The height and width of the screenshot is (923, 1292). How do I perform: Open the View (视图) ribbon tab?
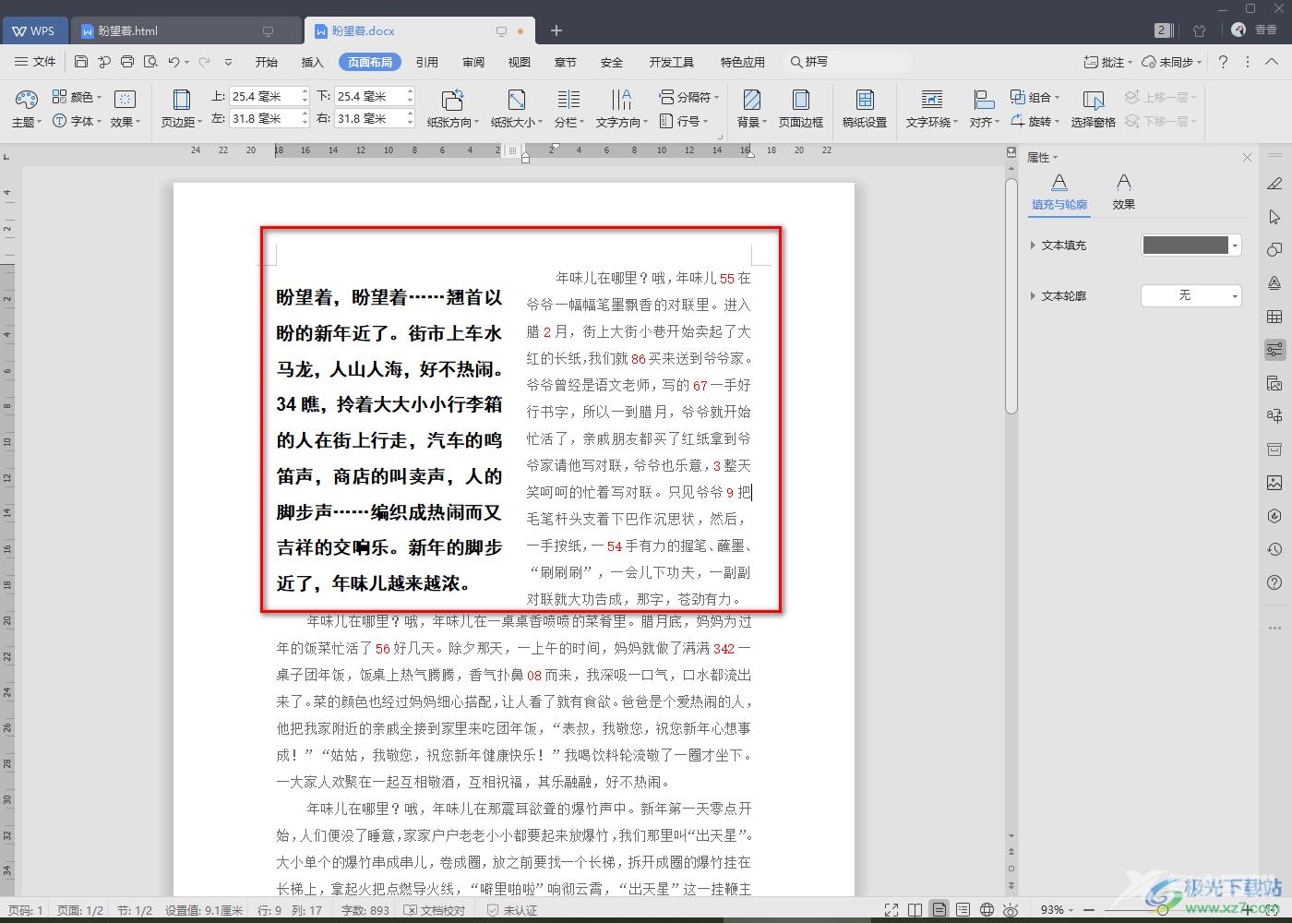pyautogui.click(x=520, y=62)
